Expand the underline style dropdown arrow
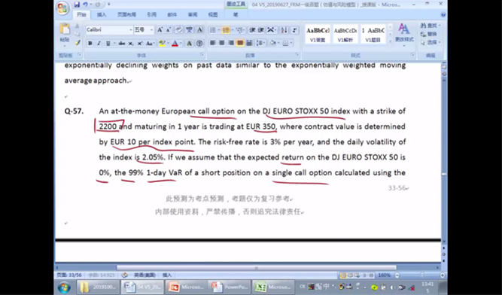 point(114,43)
